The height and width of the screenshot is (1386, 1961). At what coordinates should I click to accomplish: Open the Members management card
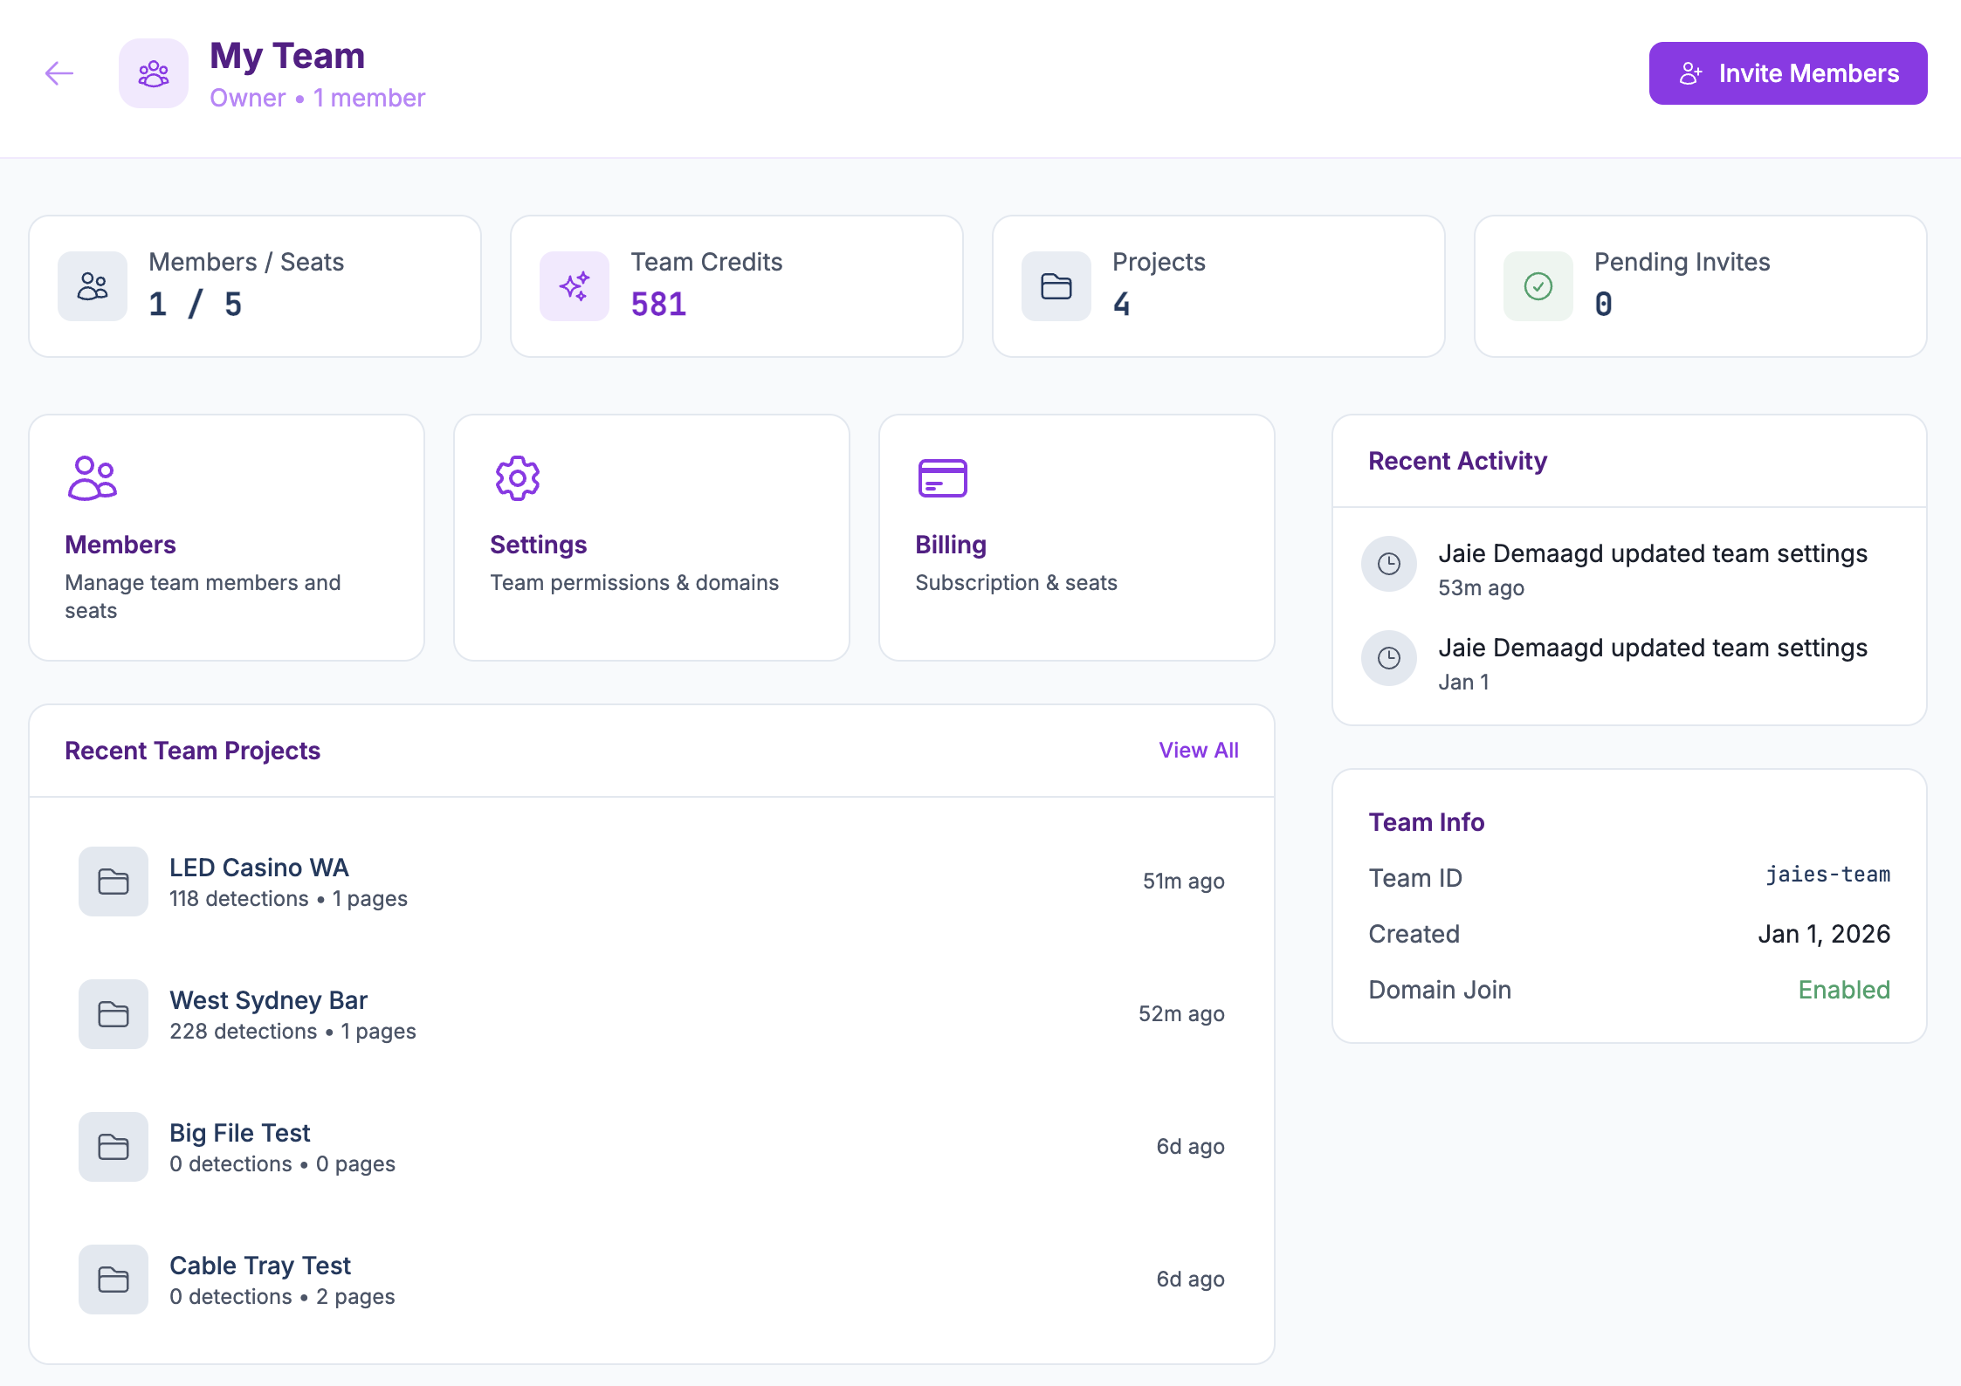227,538
